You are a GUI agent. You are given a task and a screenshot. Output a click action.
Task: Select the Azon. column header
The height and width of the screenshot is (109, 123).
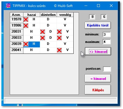coord(16,15)
